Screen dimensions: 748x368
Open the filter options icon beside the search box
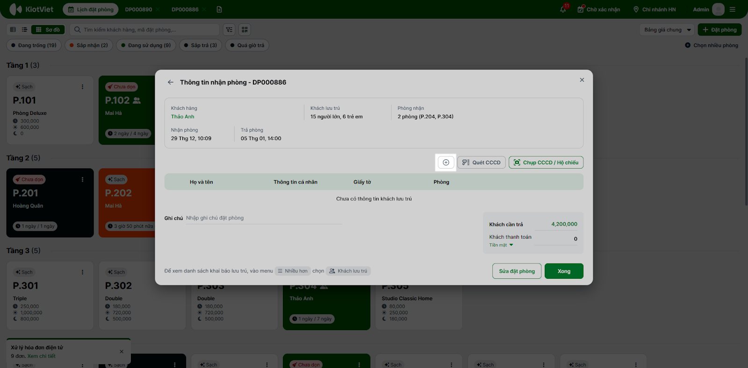click(x=229, y=30)
